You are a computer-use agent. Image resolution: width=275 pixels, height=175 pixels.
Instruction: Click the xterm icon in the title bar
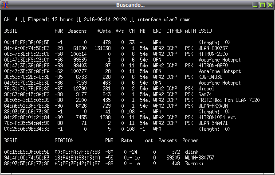click(x=5, y=5)
